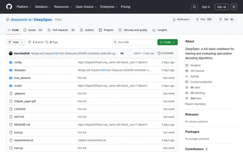This screenshot has height=152, width=243.
Task: Open the Report repository link
Action: click(x=195, y=104)
